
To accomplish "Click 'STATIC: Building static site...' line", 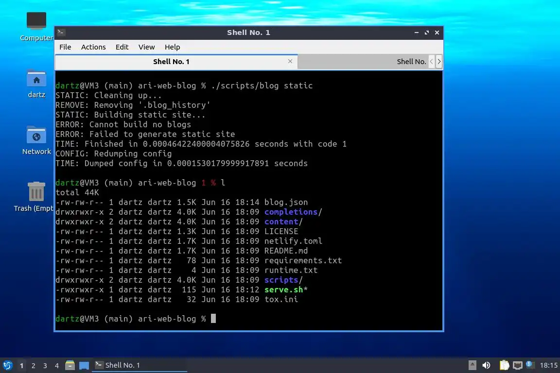I will pyautogui.click(x=130, y=115).
